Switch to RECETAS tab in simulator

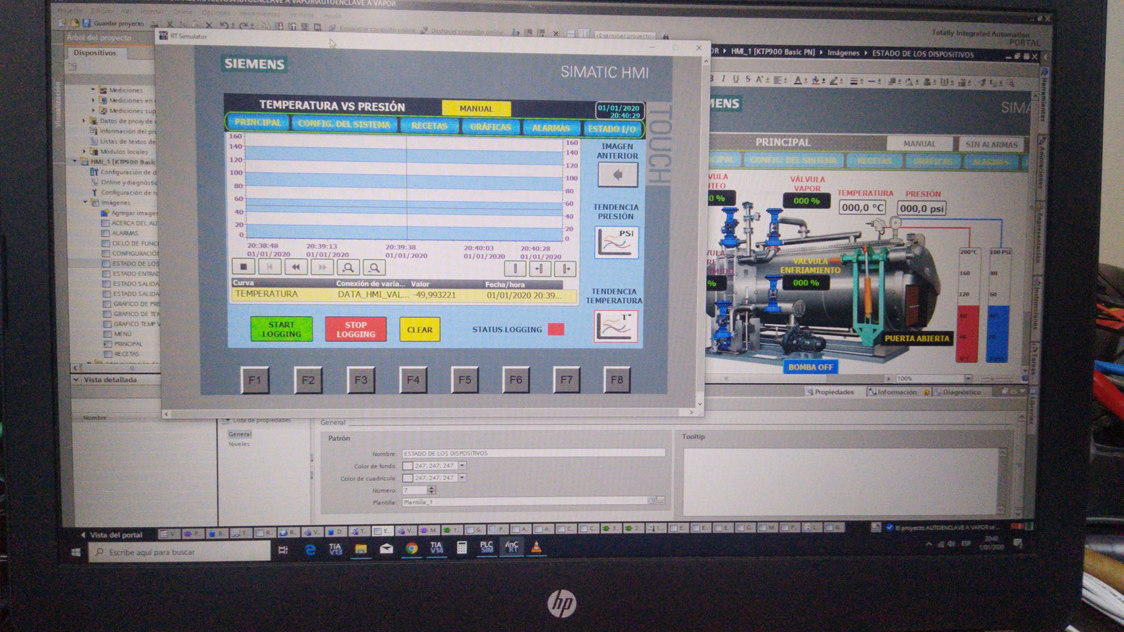pos(429,126)
